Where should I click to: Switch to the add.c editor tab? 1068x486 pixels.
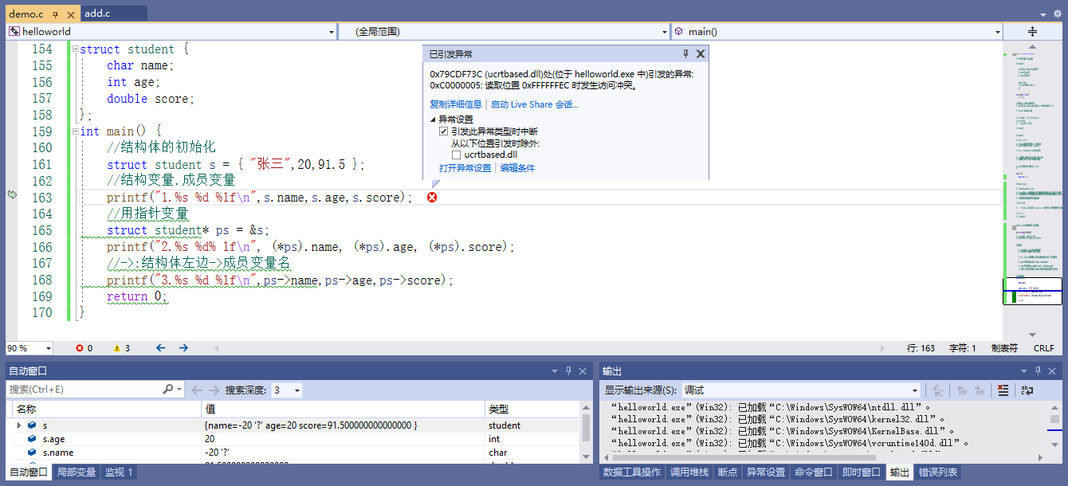pyautogui.click(x=97, y=14)
